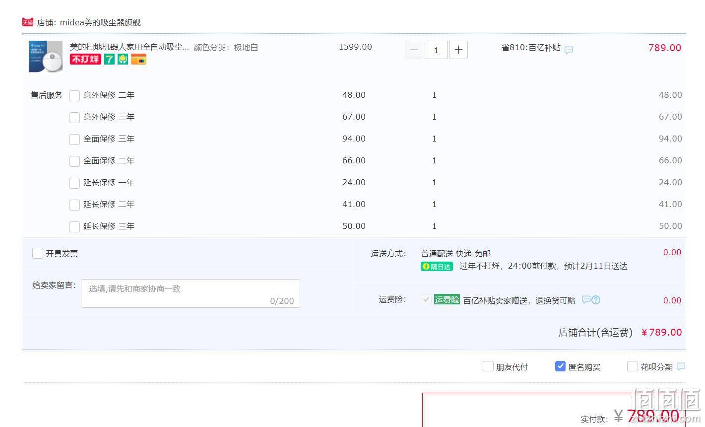This screenshot has height=427, width=705.
Task: Click the 省810:百亿补贴 discount text
Action: pos(531,48)
